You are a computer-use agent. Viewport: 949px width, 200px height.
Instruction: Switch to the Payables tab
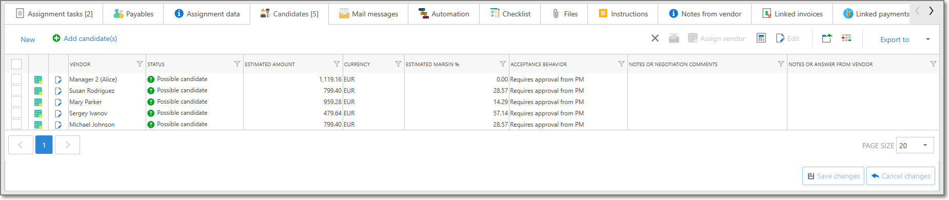[133, 14]
